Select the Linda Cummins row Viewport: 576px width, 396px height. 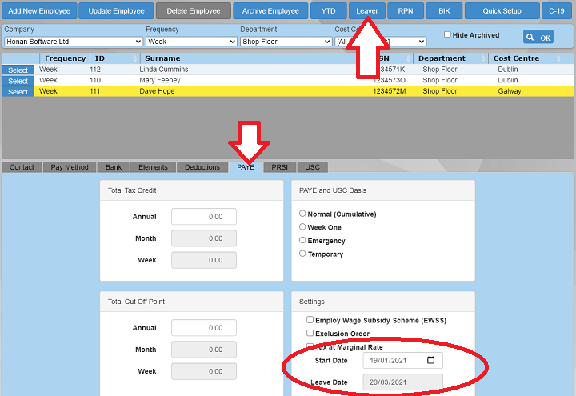18,70
